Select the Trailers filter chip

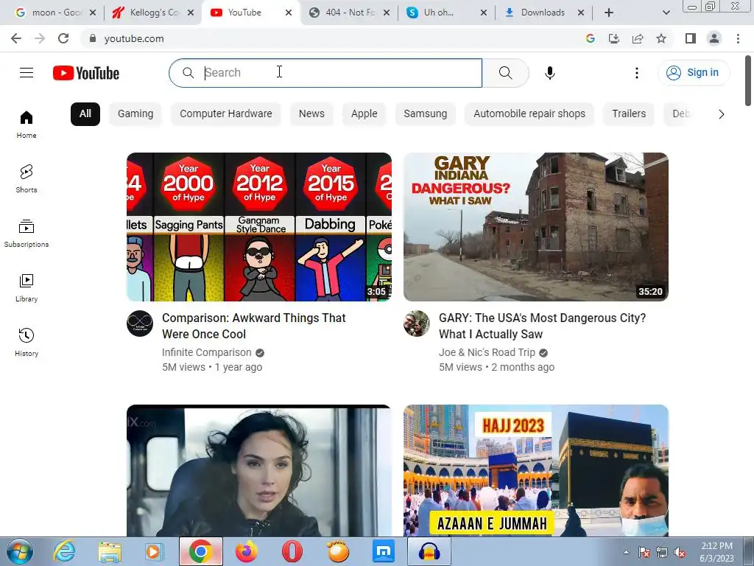point(629,114)
